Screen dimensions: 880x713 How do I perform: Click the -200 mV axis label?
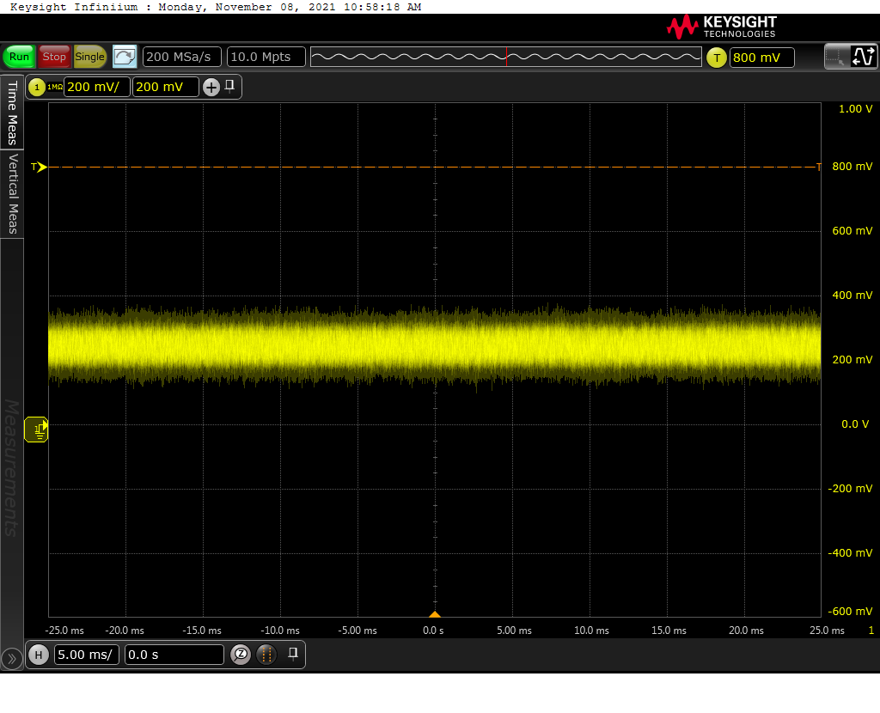tap(850, 489)
